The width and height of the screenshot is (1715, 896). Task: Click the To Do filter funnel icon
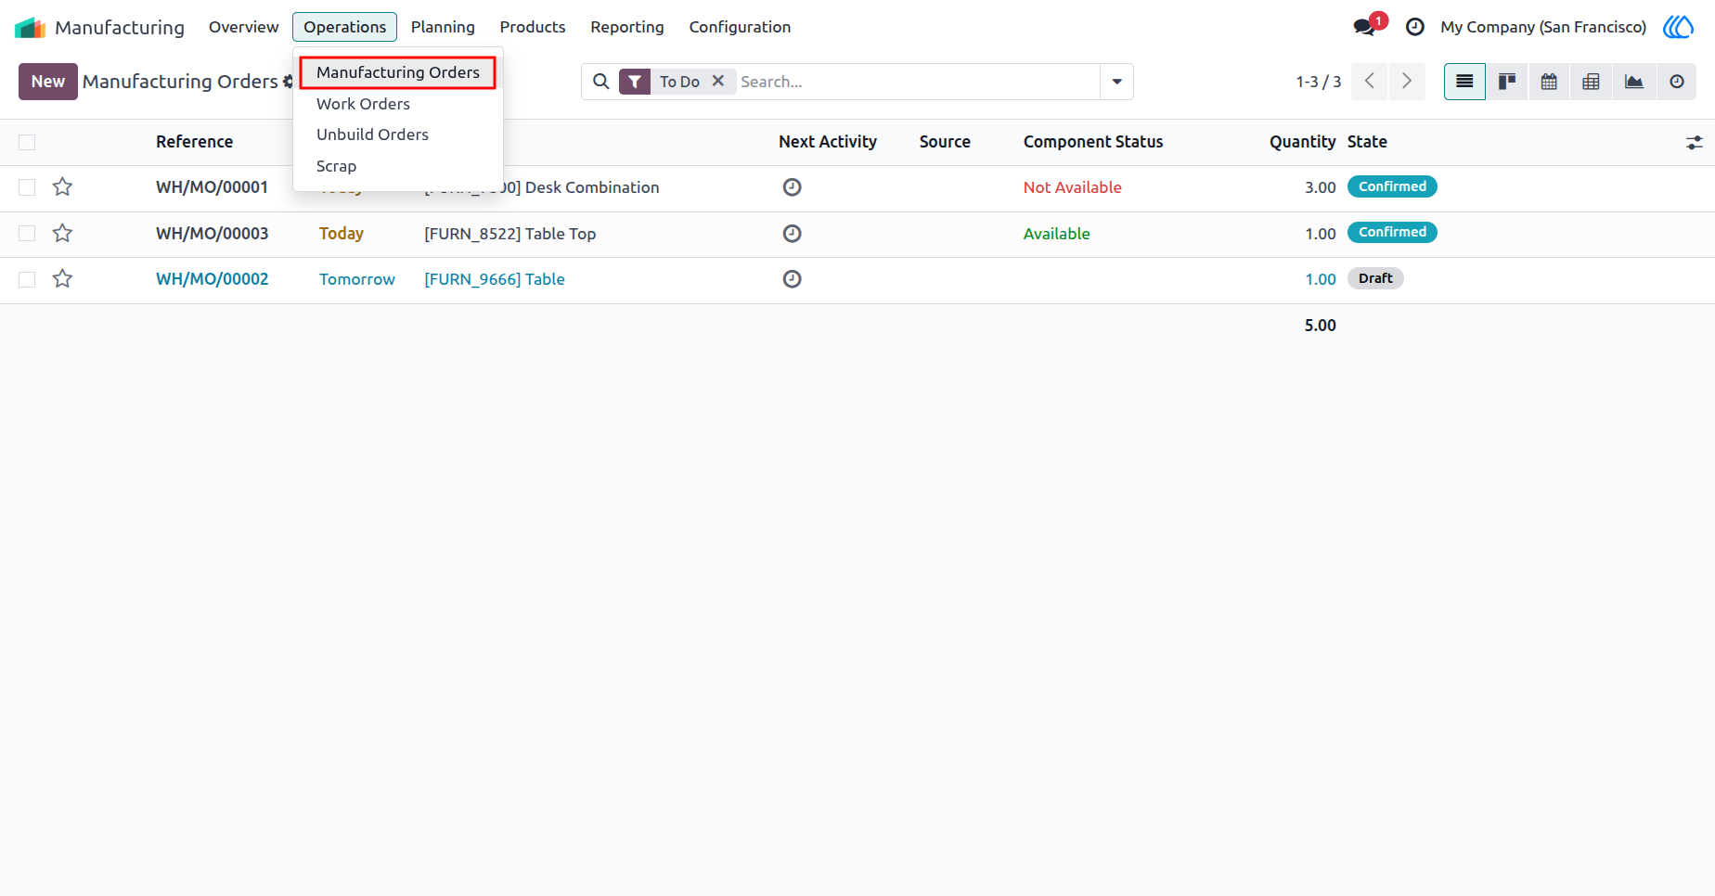click(635, 82)
